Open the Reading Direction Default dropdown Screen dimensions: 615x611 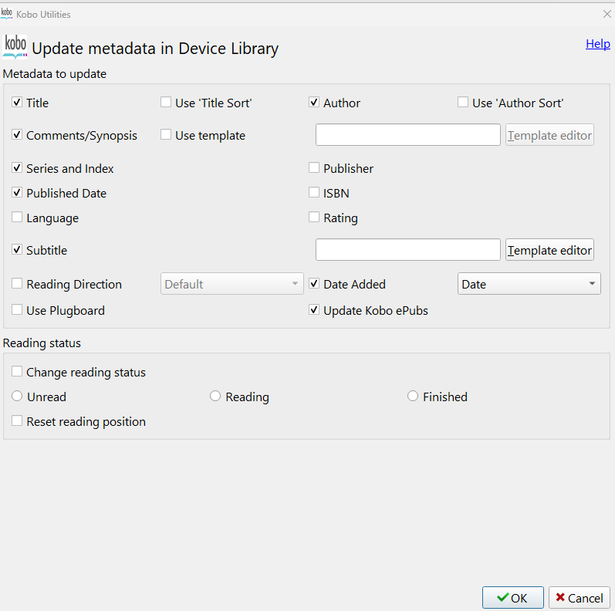pos(231,284)
